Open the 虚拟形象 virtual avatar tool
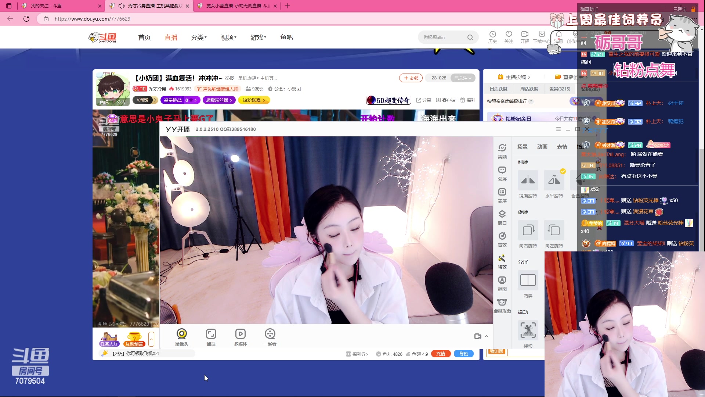 coord(502,305)
